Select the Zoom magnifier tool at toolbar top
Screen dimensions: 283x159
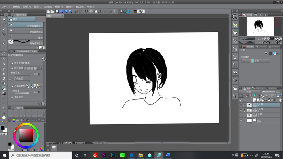pos(4,19)
